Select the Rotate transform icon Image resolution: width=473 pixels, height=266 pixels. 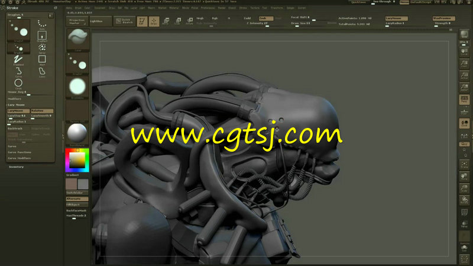point(189,21)
